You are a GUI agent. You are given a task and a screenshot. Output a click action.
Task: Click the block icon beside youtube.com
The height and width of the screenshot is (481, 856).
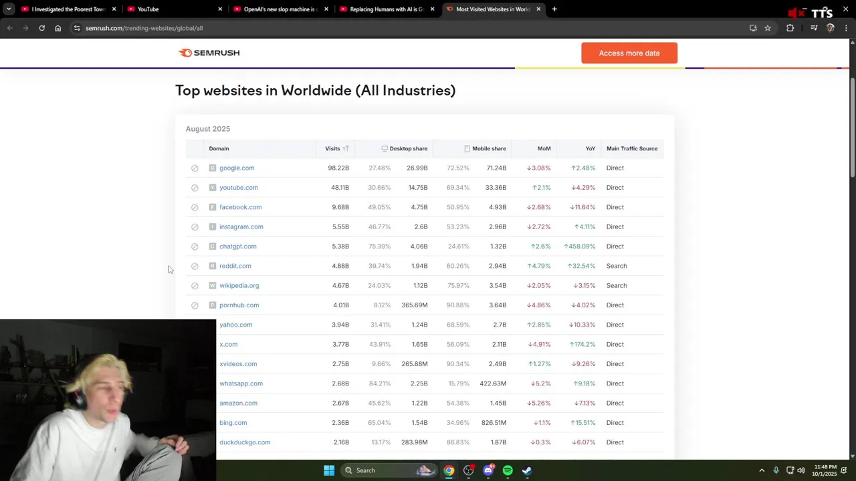pos(195,188)
